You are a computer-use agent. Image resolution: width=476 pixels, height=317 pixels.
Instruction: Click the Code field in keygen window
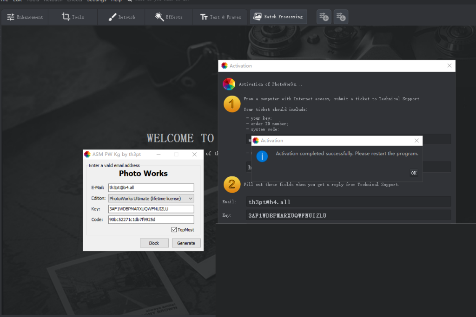click(151, 220)
